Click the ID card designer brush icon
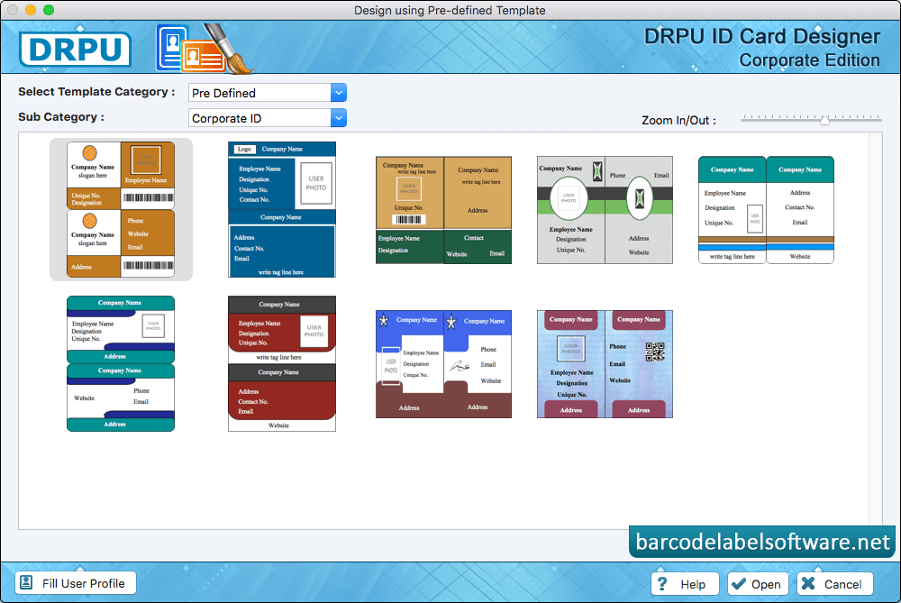The height and width of the screenshot is (603, 901). pyautogui.click(x=205, y=49)
